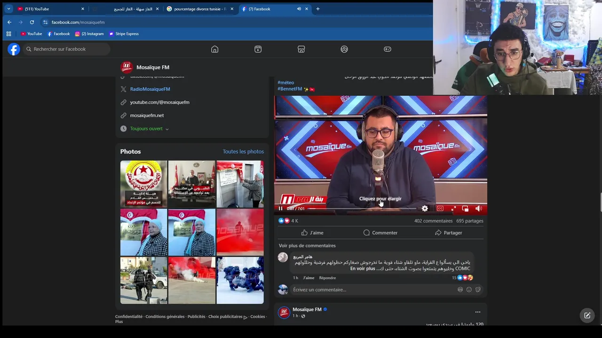The image size is (602, 338).
Task: Open the new message compose icon
Action: 587,315
